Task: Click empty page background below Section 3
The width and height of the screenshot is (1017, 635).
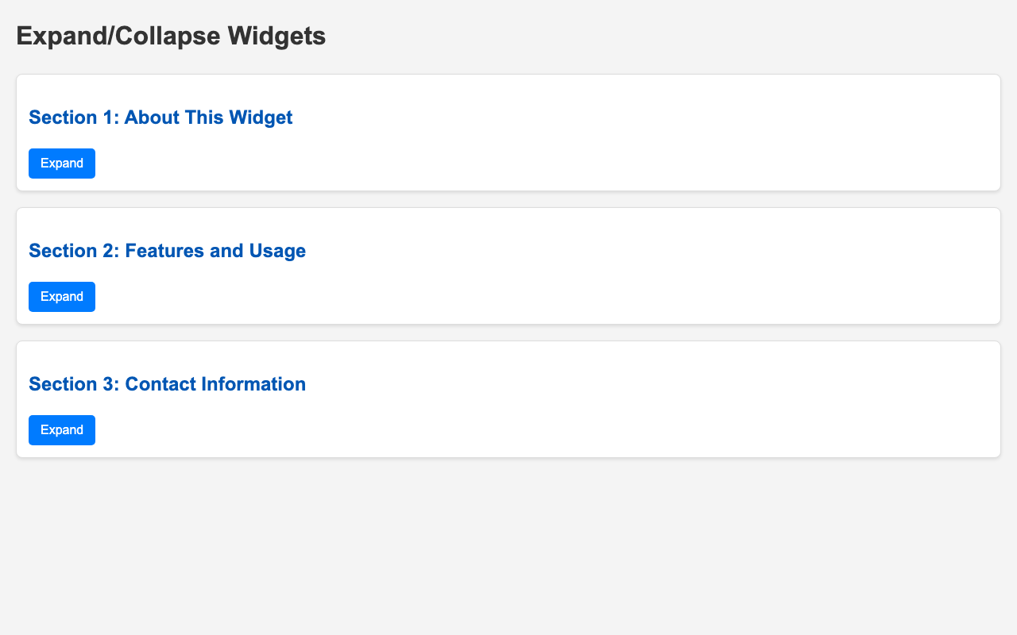Action: pyautogui.click(x=508, y=548)
